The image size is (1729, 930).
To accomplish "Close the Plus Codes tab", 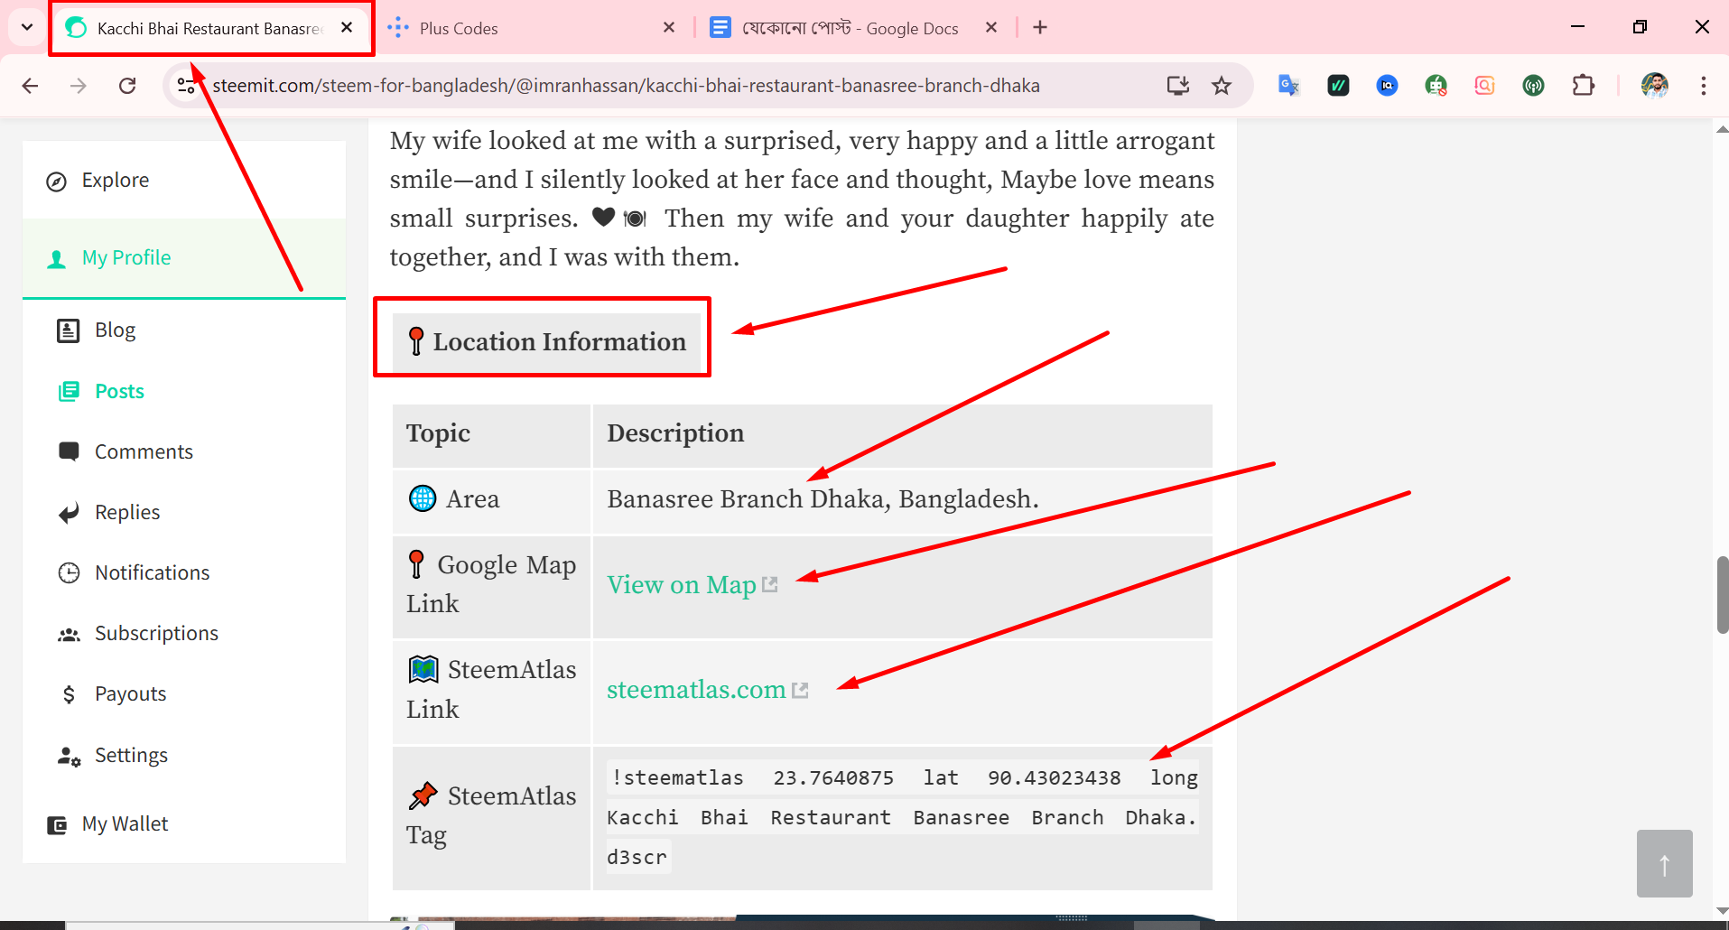I will pos(669,28).
